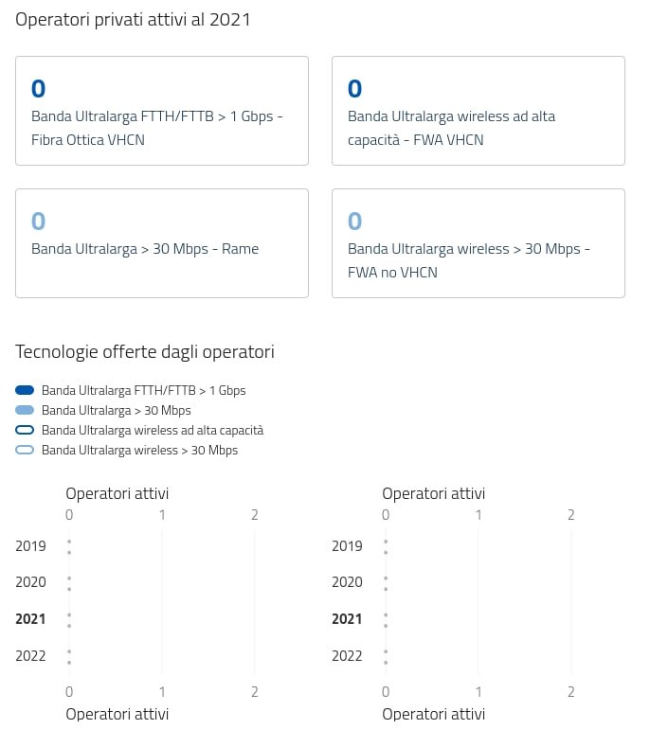Click the light outlined 'wireless > 30 Mbps' legend marker
The width and height of the screenshot is (650, 747).
tap(25, 451)
